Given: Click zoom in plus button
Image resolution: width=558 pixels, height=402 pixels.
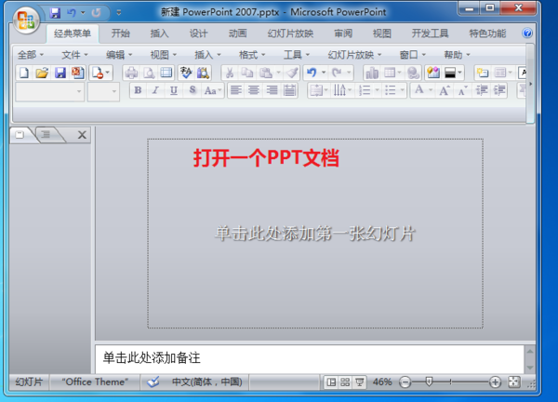Looking at the screenshot, I should click(495, 382).
